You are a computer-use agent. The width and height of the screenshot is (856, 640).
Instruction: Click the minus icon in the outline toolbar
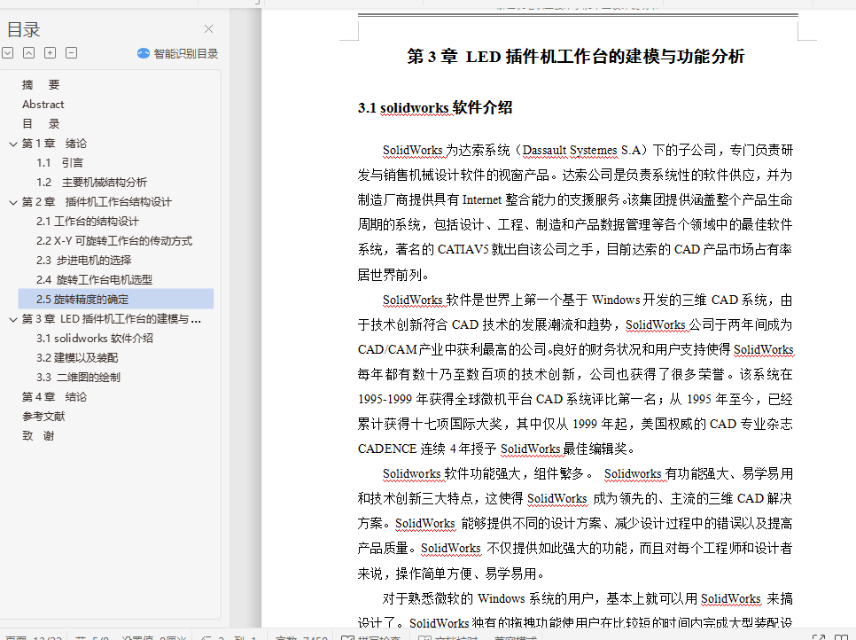[72, 53]
